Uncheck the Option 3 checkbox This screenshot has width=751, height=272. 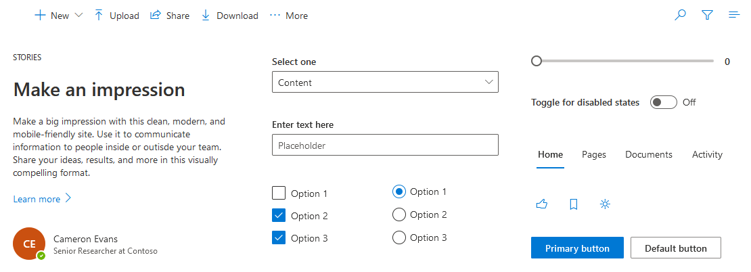tap(279, 238)
